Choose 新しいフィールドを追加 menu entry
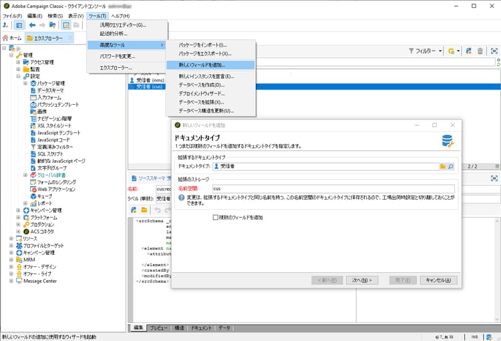Screen dimensions: 501x341 click(x=211, y=65)
